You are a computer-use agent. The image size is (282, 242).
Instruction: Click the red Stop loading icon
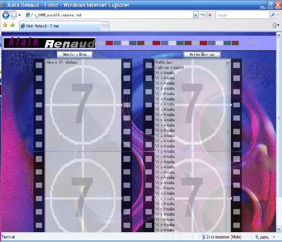(x=210, y=15)
